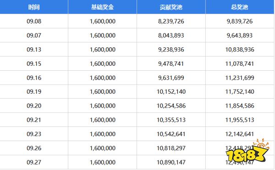Image resolution: width=275 pixels, height=170 pixels.
Task: Select the contribution pool value 10,542,641
Action: [x=171, y=134]
